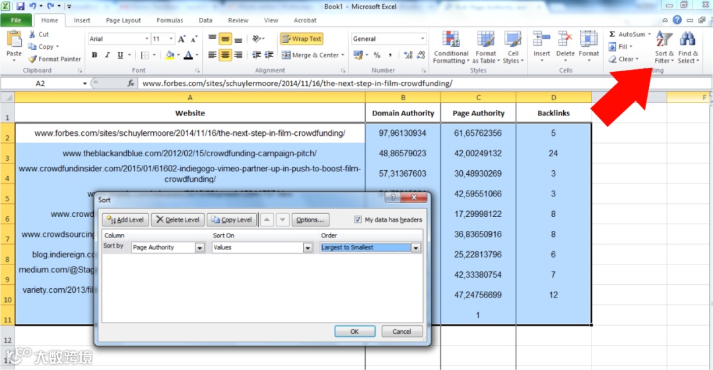Open Format as Table gallery
Screen dimensions: 713x370
(x=486, y=47)
